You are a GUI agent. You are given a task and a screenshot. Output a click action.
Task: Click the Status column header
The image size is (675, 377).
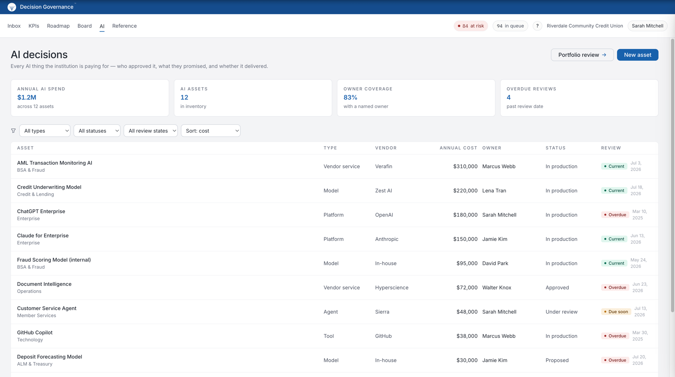point(555,148)
